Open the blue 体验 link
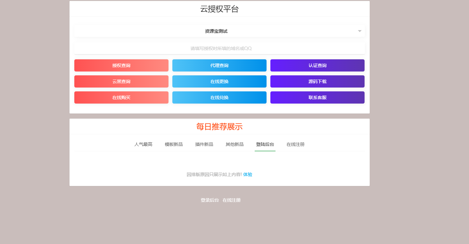 (x=248, y=174)
